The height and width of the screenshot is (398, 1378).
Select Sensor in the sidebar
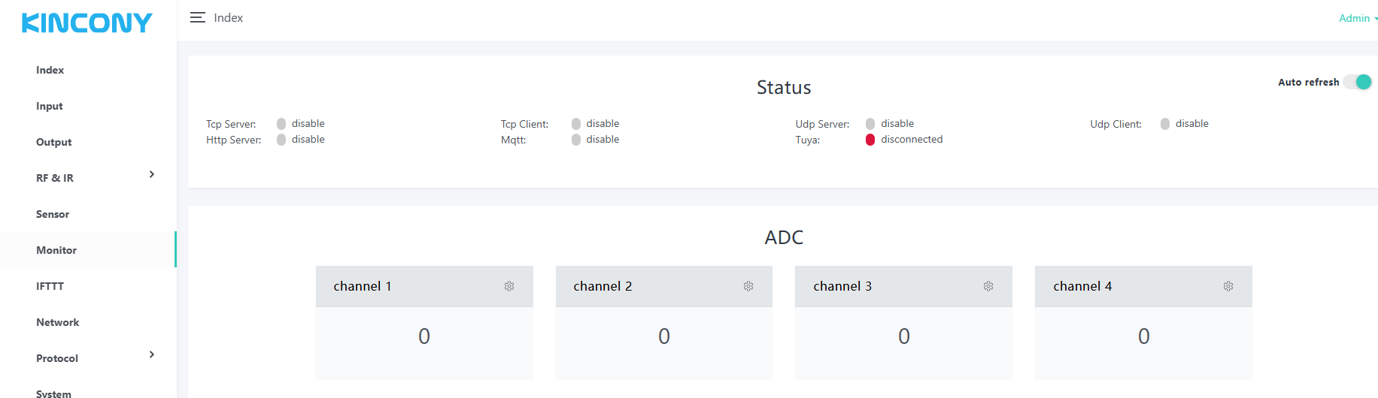pos(53,214)
